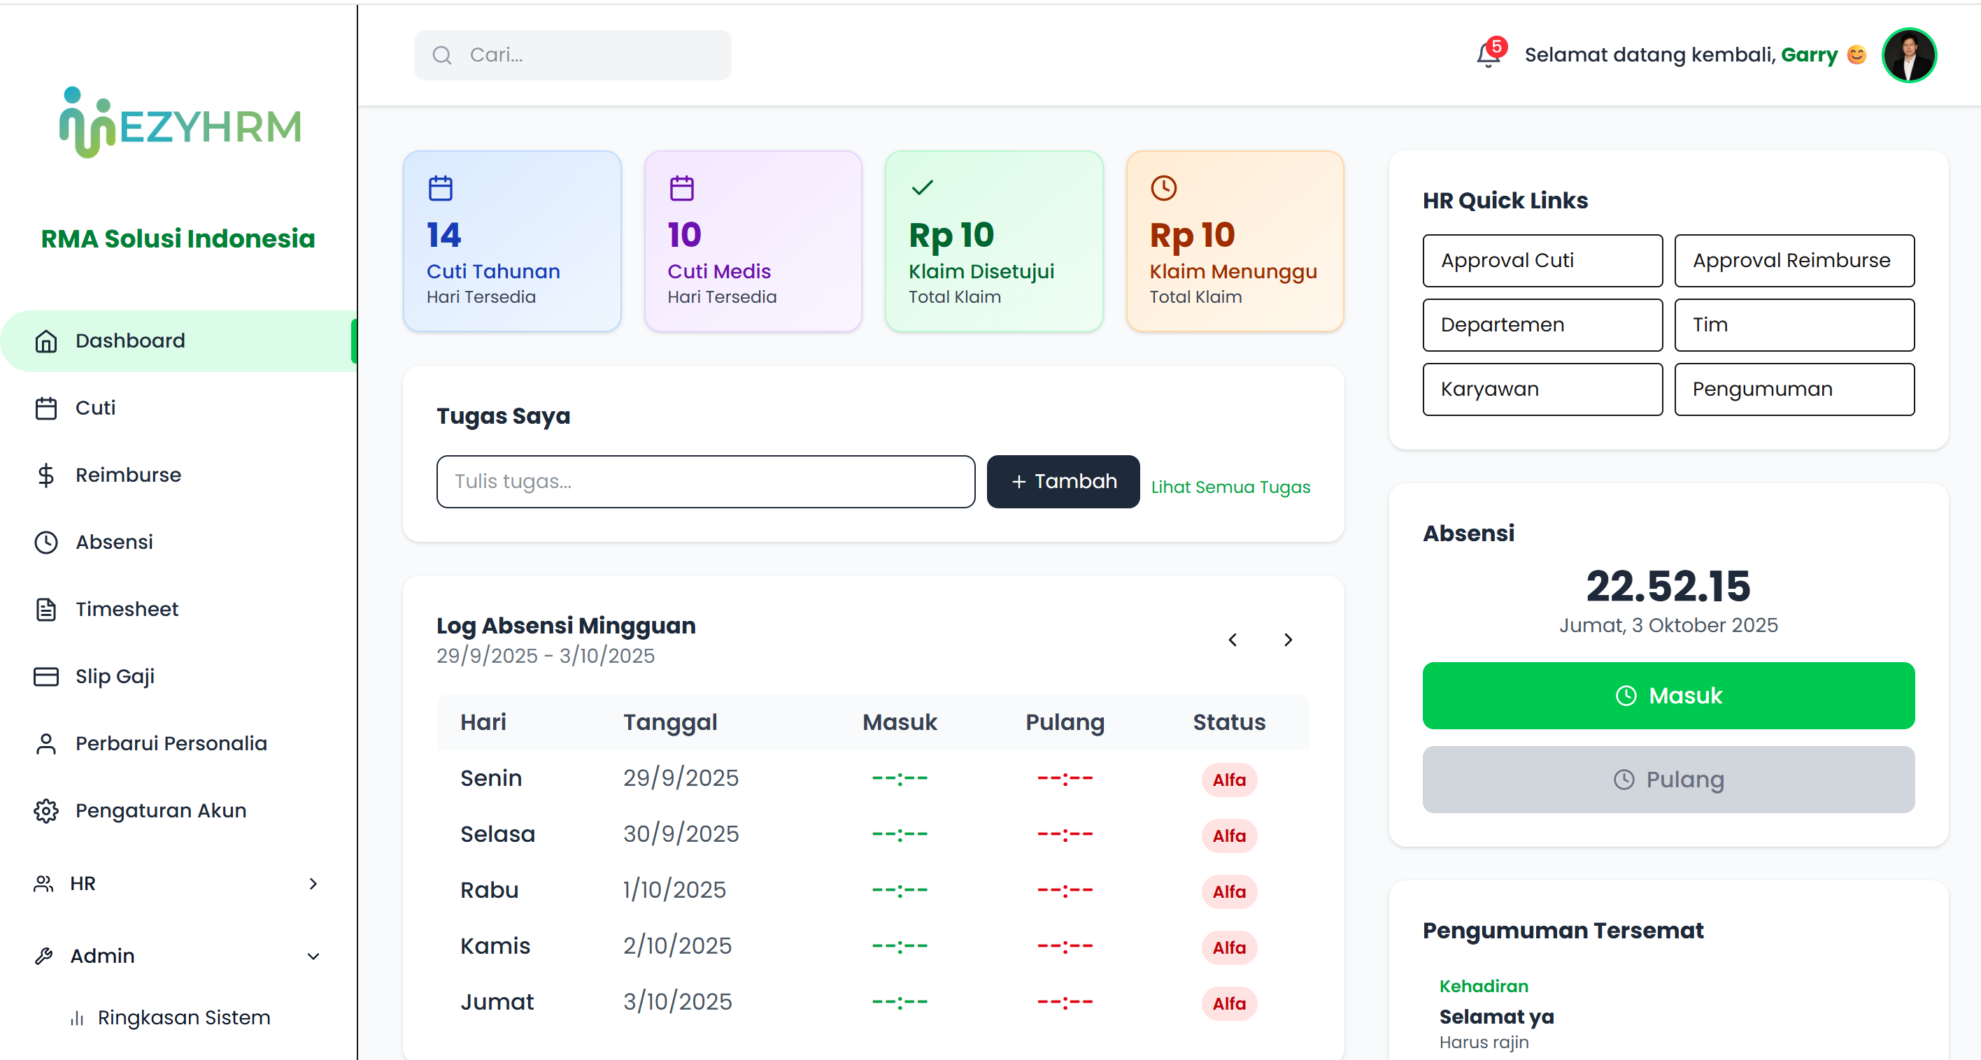Go to next week with right chevron
The width and height of the screenshot is (1981, 1060).
(1288, 640)
